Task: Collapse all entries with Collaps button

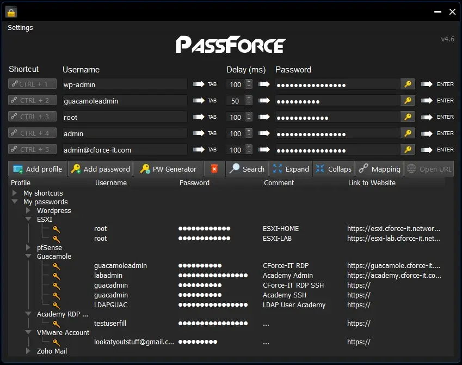Action: pos(334,169)
